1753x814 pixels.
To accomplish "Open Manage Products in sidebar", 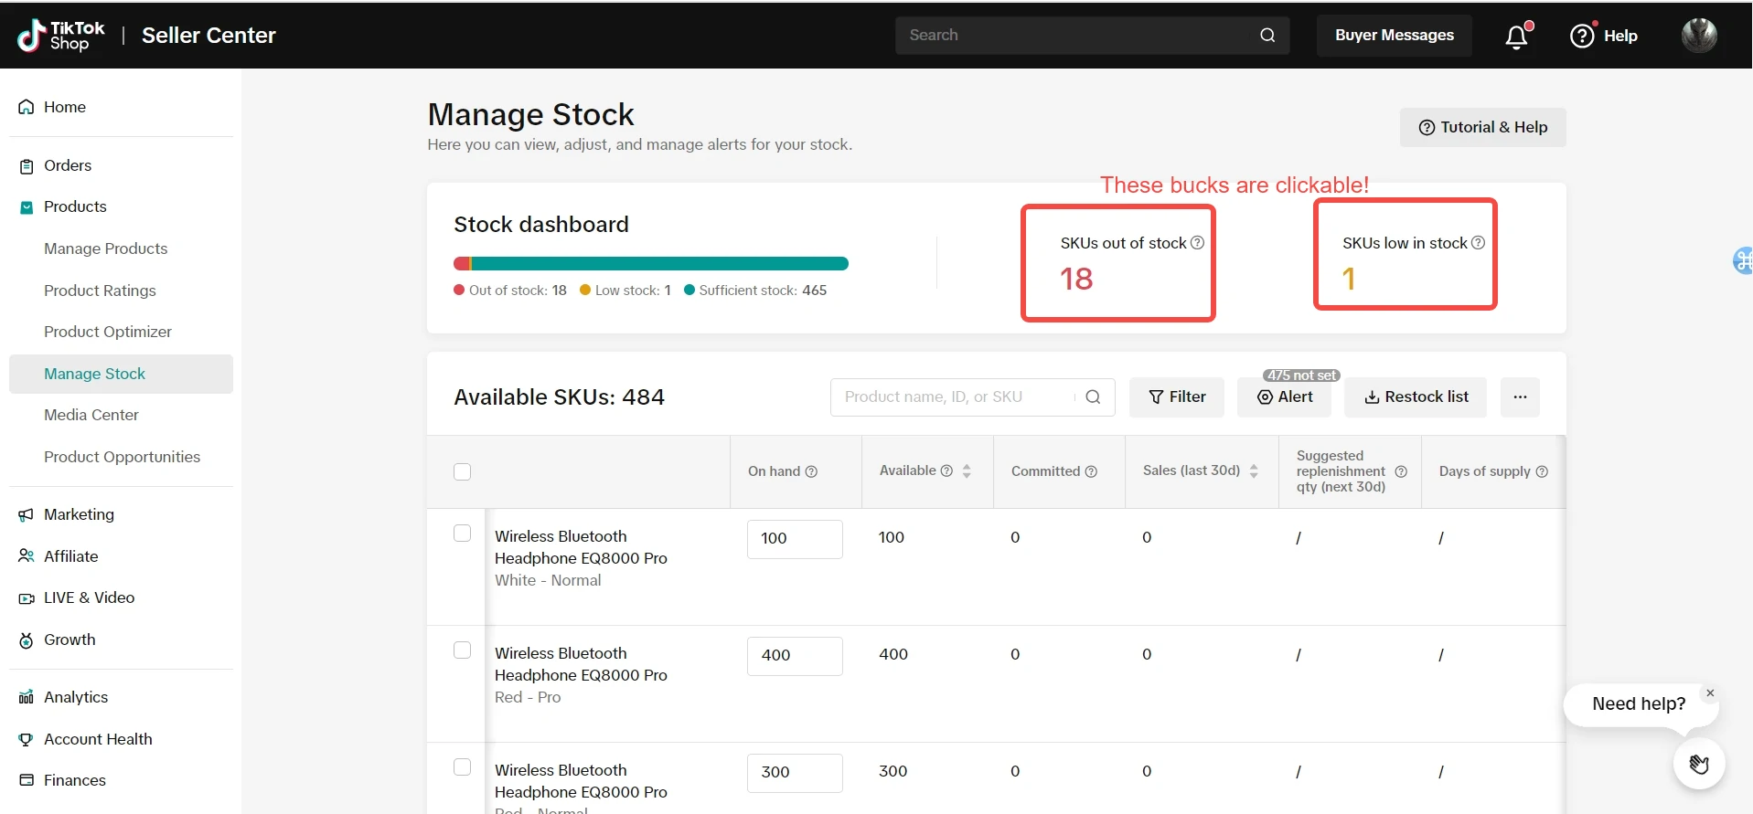I will point(105,248).
